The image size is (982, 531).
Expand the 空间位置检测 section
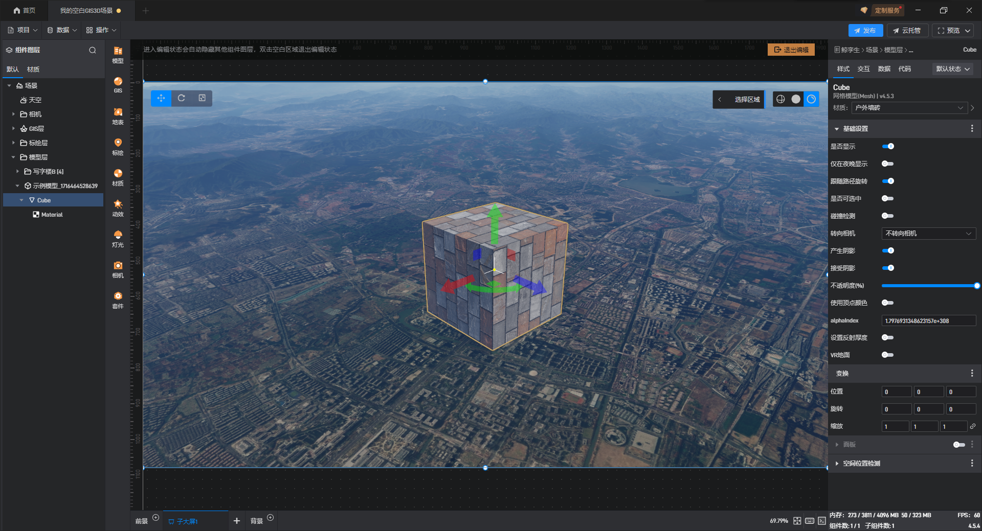tap(837, 464)
